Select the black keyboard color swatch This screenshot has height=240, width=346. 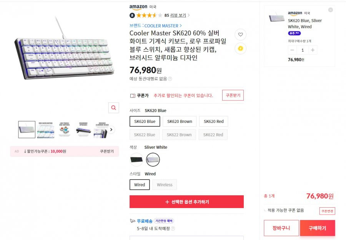click(136, 159)
